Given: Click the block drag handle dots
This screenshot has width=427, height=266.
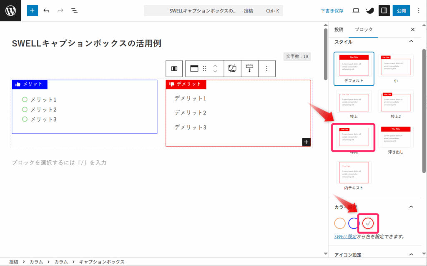Looking at the screenshot, I should (204, 69).
